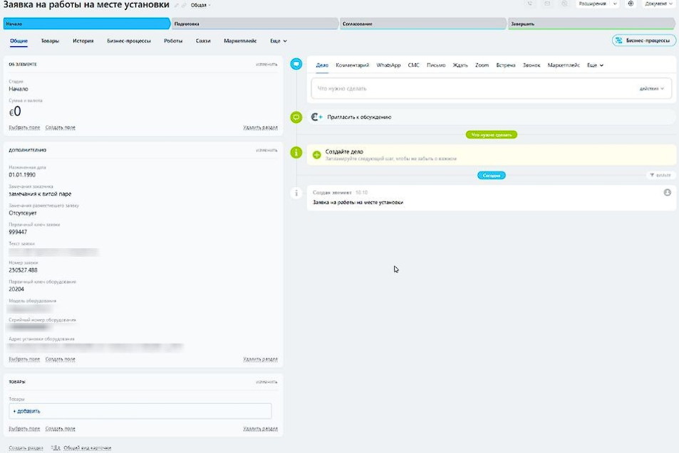Click the Создать раздел link at the bottom
The image size is (679, 453).
point(26,448)
